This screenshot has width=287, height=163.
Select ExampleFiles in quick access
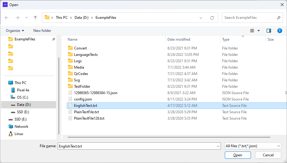coord(25,39)
